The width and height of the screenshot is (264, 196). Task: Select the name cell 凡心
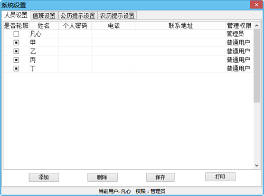44,34
